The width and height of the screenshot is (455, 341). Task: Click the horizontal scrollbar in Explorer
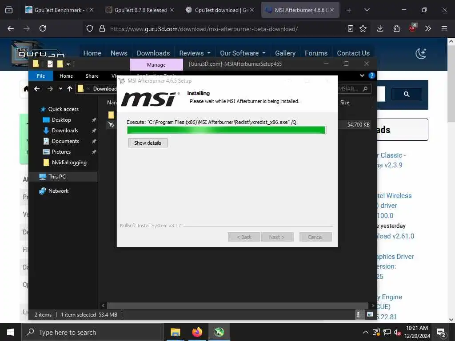pos(237,305)
